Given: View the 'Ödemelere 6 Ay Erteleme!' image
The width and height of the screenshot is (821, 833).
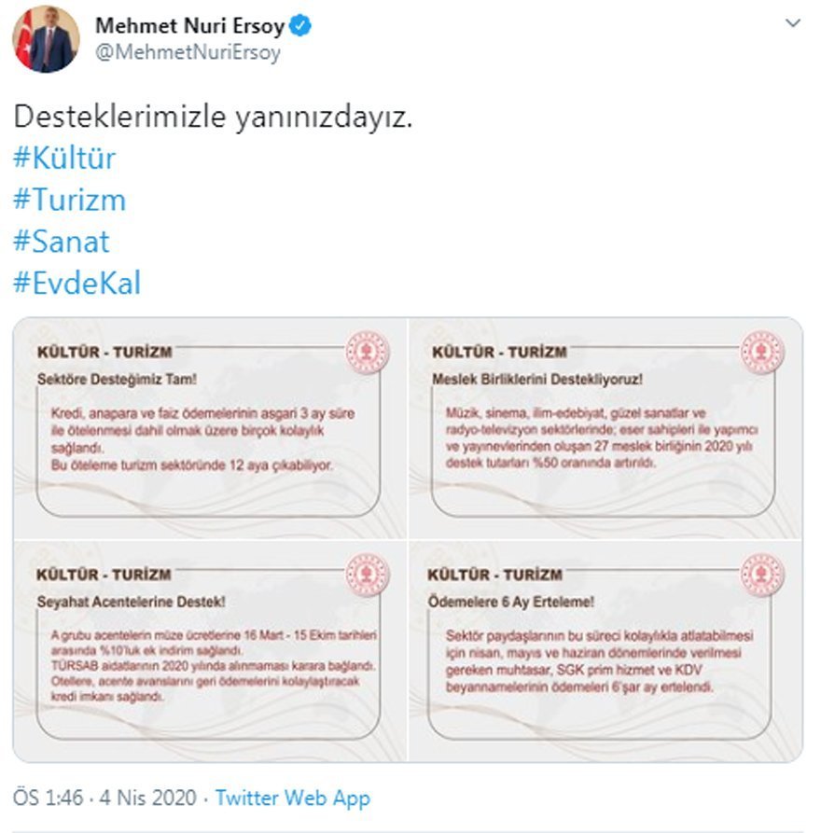Looking at the screenshot, I should [605, 651].
